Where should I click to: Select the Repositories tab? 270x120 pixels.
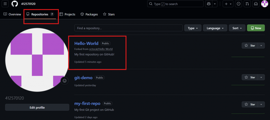point(40,14)
